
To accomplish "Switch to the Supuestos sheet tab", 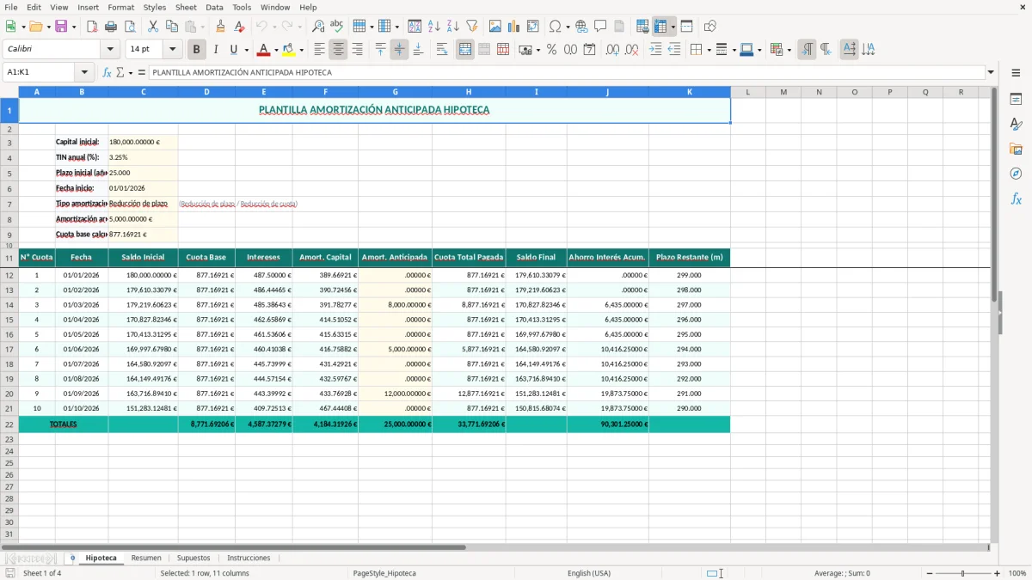I will click(x=193, y=558).
